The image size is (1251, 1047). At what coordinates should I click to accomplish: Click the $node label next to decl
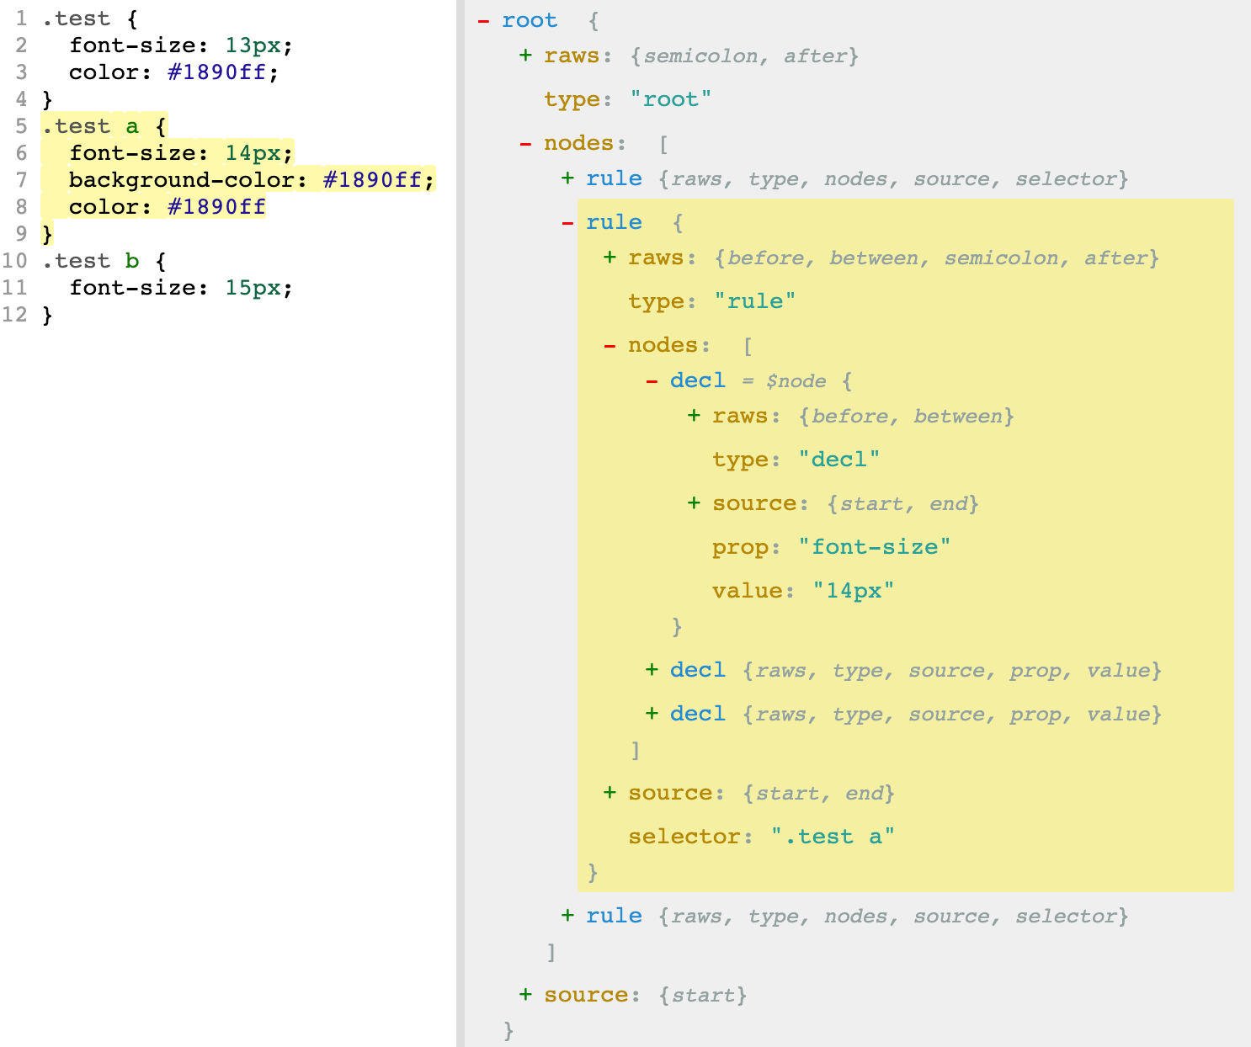796,381
